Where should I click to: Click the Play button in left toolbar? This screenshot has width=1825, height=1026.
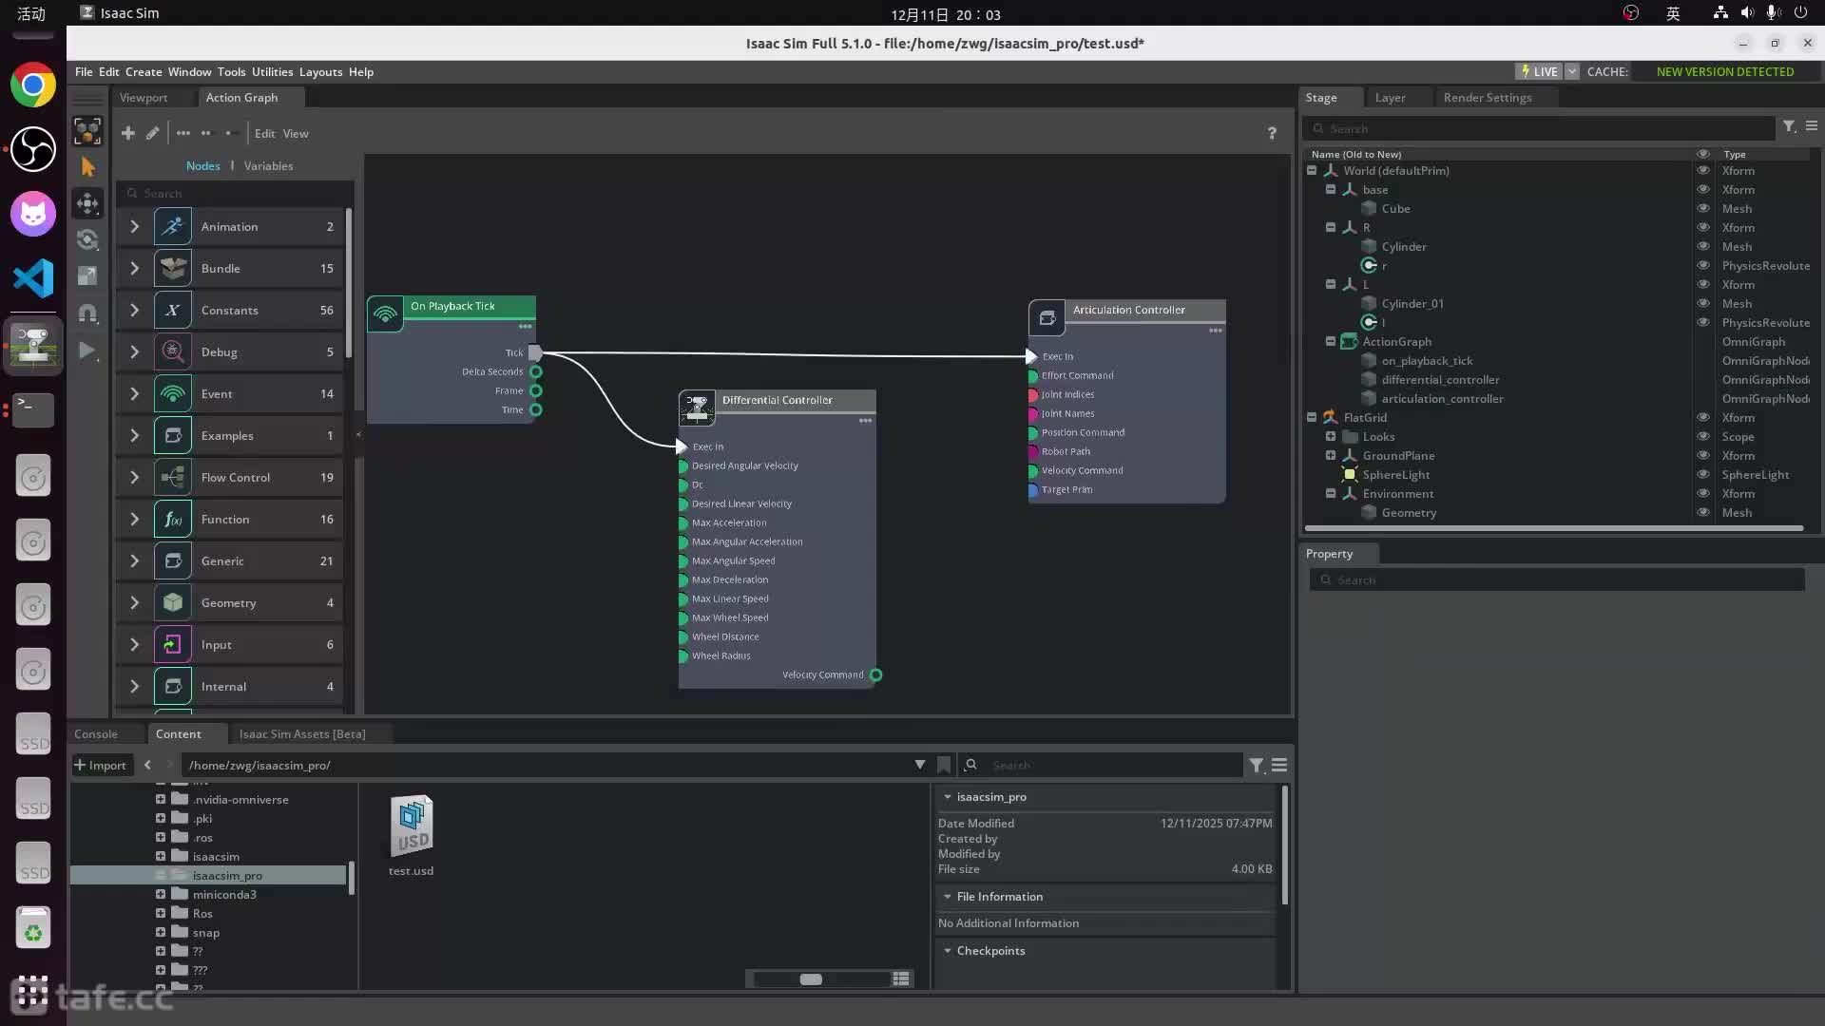click(86, 351)
